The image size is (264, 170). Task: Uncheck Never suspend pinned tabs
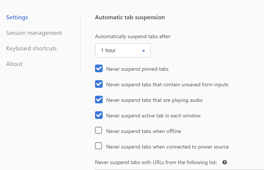coord(98,69)
